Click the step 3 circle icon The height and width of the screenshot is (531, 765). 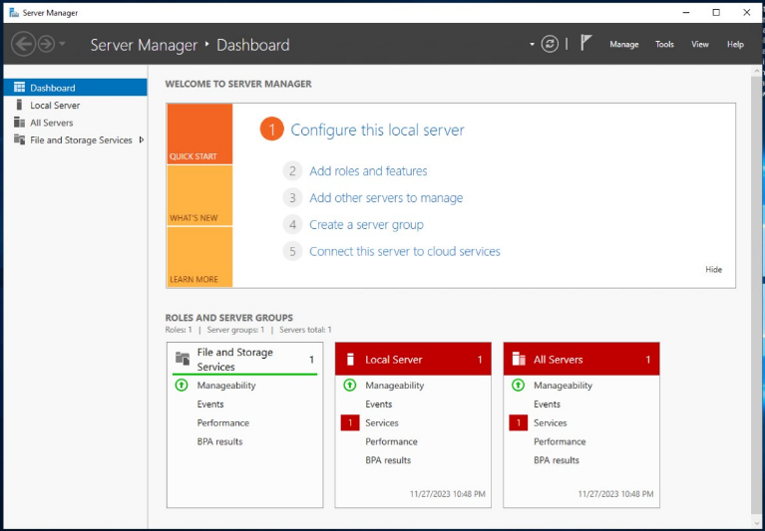(x=292, y=198)
